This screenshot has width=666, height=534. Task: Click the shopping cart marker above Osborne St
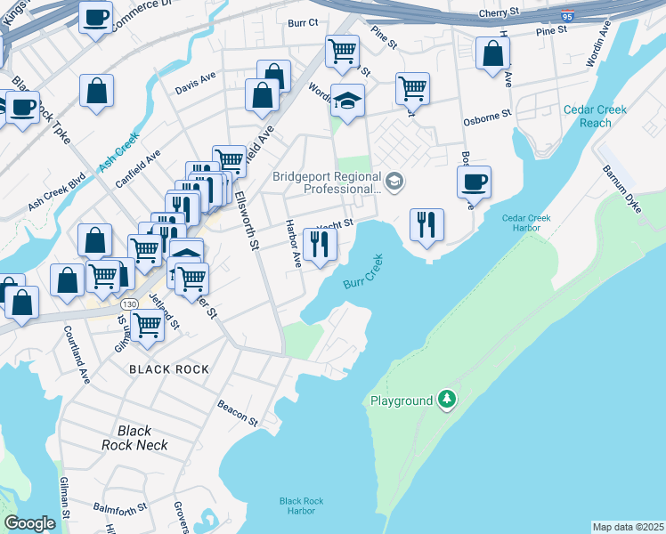pyautogui.click(x=412, y=91)
